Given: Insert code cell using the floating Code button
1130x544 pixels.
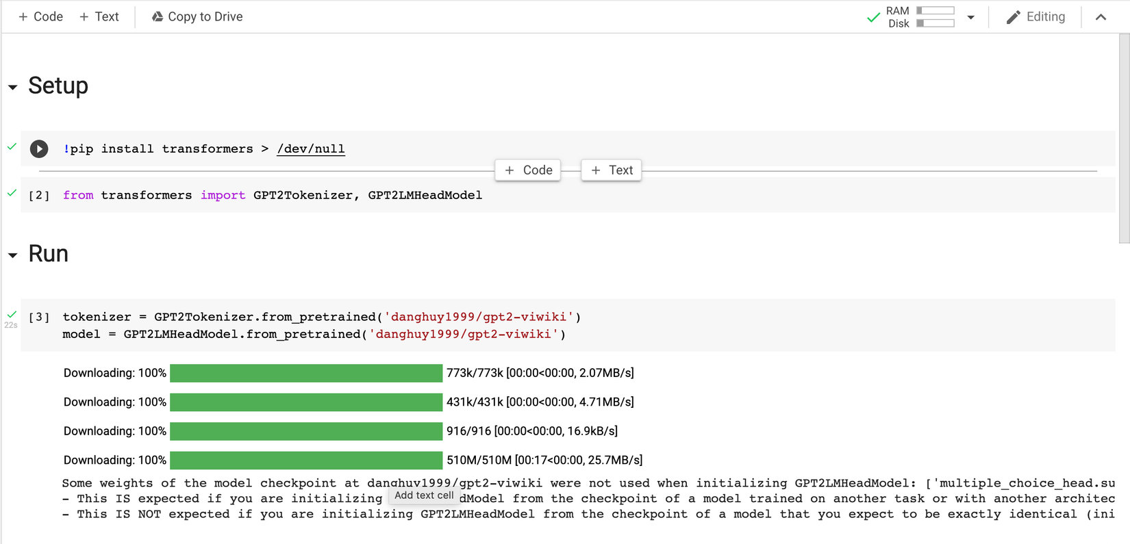Looking at the screenshot, I should click(528, 170).
